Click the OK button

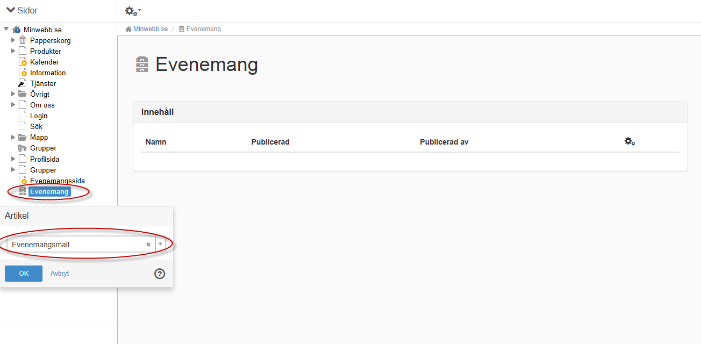coord(24,274)
